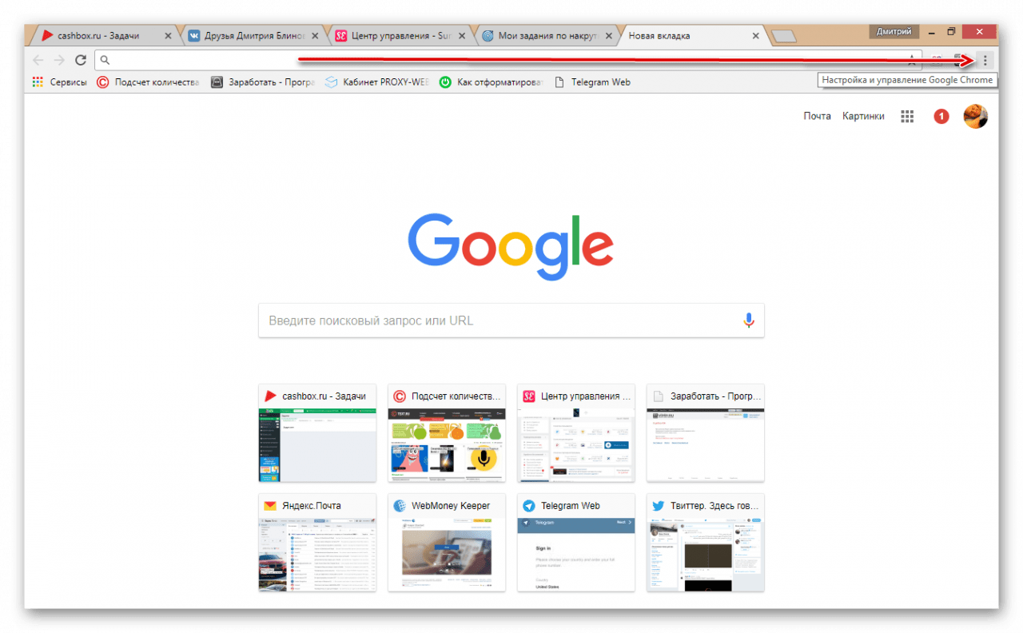Open the Как отформатировать bookmark
This screenshot has height=633, width=1023.
click(x=492, y=82)
